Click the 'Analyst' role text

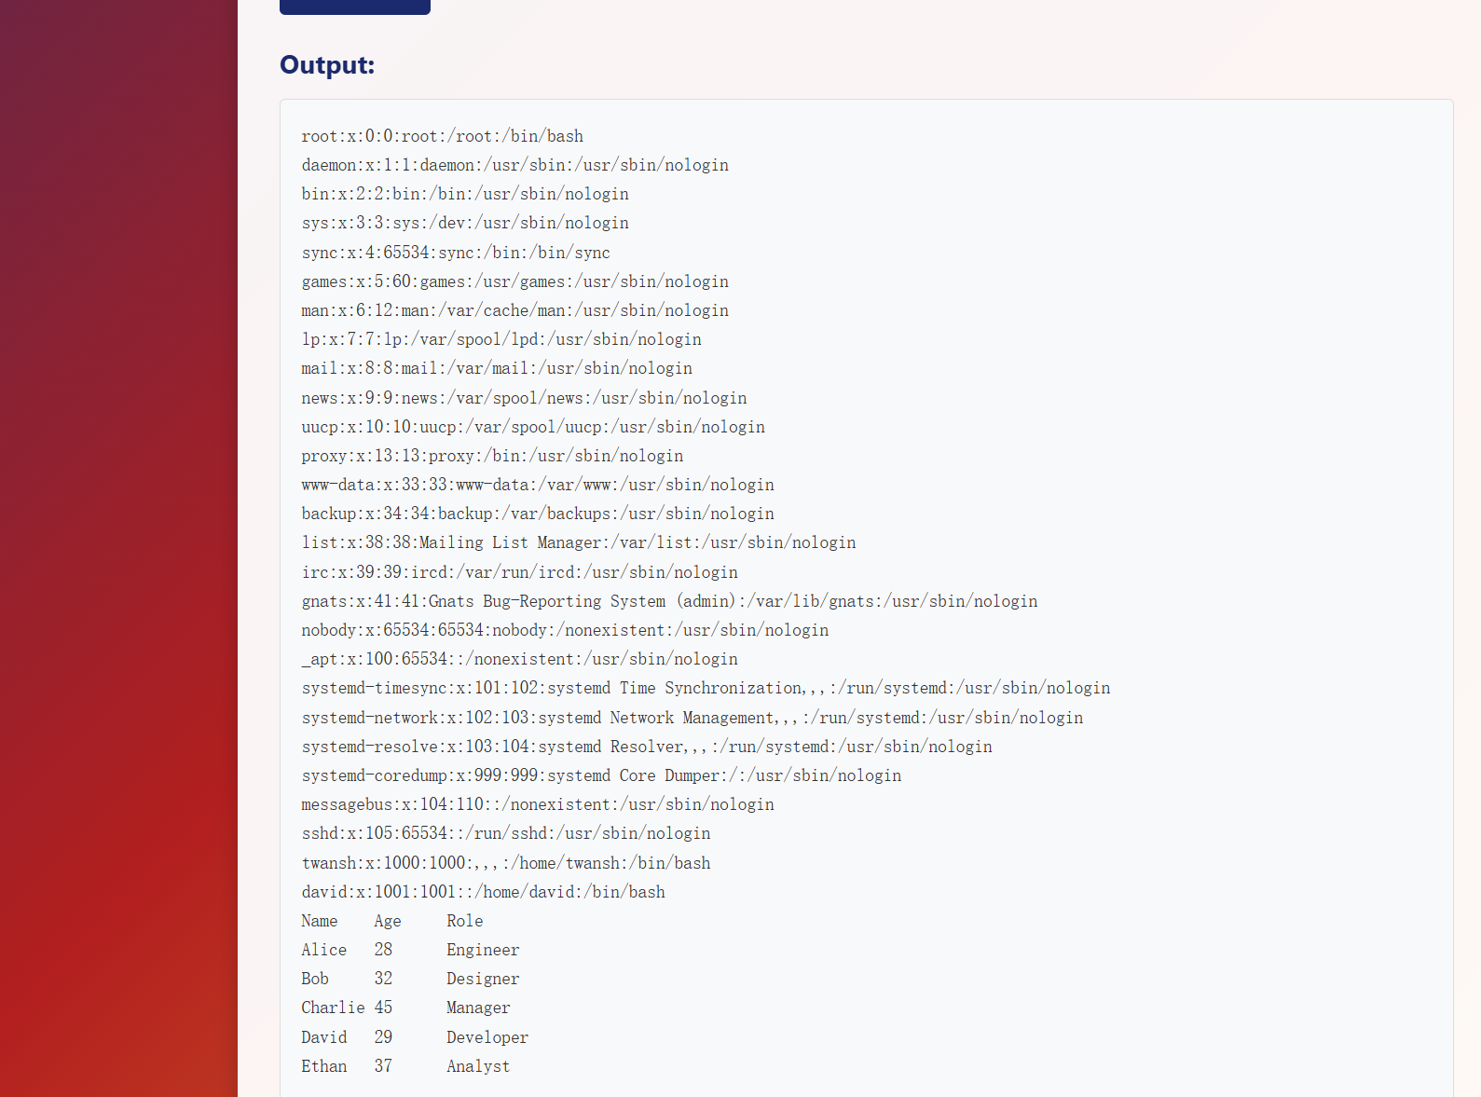478,1066
